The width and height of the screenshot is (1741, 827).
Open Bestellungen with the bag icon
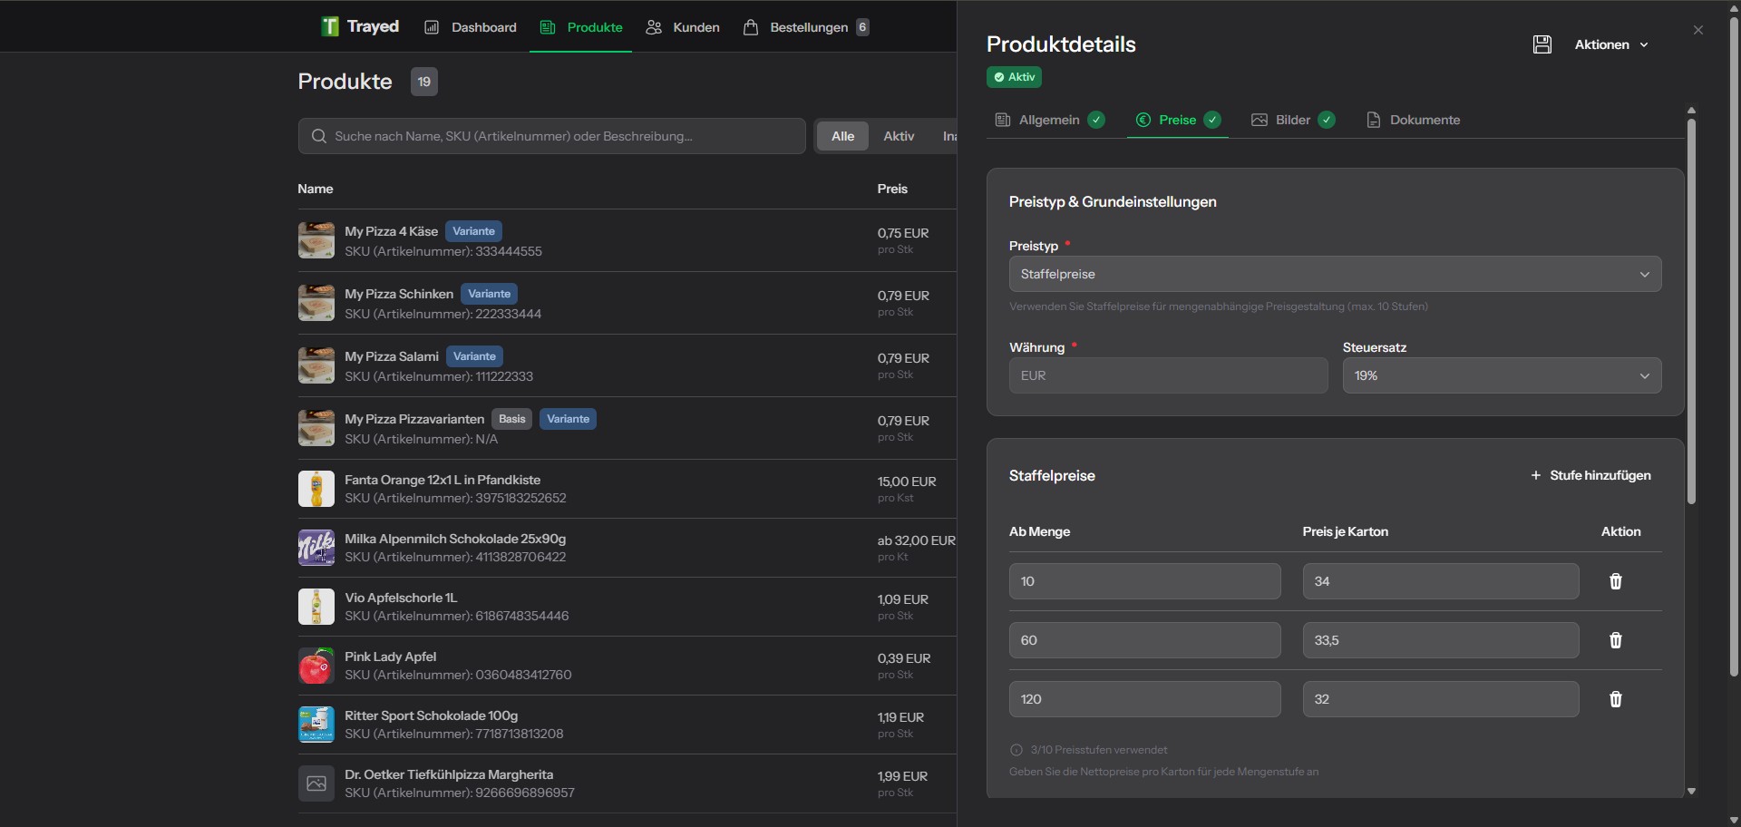751,27
